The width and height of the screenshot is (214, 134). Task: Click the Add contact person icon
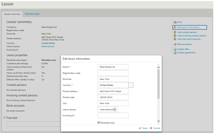(175, 32)
